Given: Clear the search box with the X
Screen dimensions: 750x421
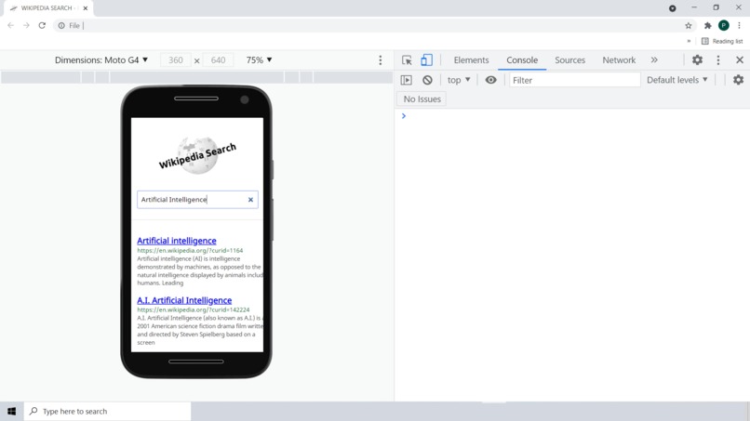Looking at the screenshot, I should 250,200.
